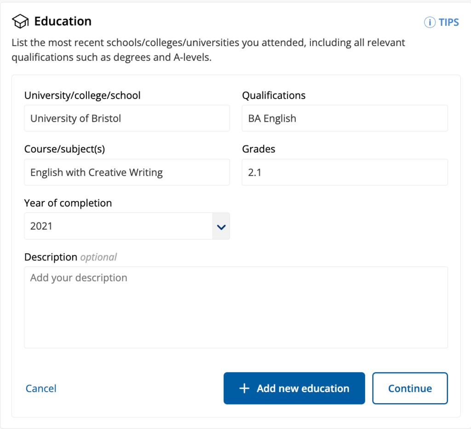
Task: Select the BA English qualifications field
Action: [x=345, y=118]
